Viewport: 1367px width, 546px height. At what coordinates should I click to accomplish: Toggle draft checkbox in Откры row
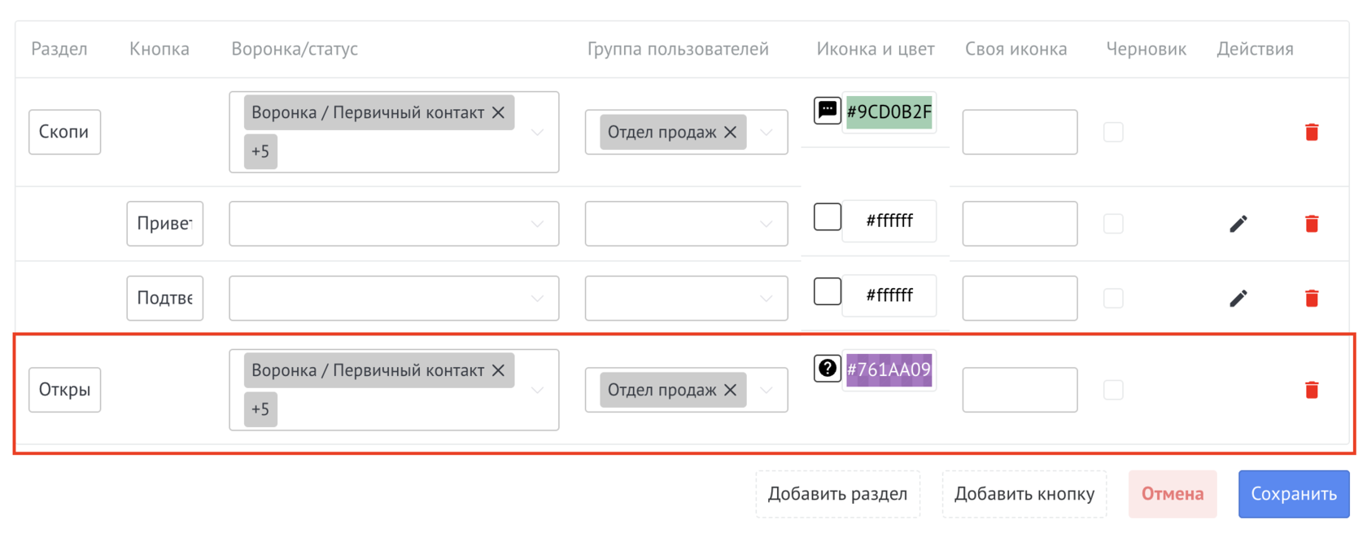(x=1113, y=390)
